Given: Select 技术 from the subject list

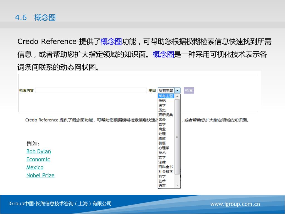Looking at the screenshot, I should tap(162, 153).
